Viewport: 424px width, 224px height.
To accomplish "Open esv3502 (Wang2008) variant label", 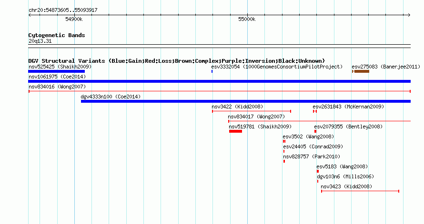I will (308, 136).
